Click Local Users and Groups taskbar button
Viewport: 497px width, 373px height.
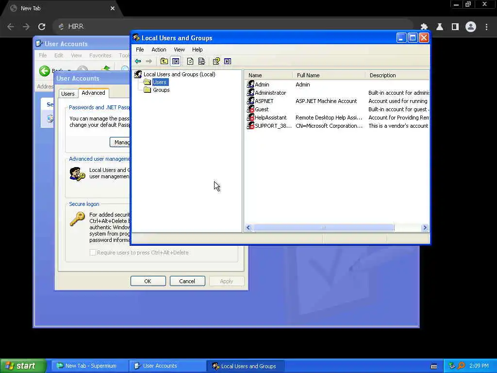(x=246, y=366)
